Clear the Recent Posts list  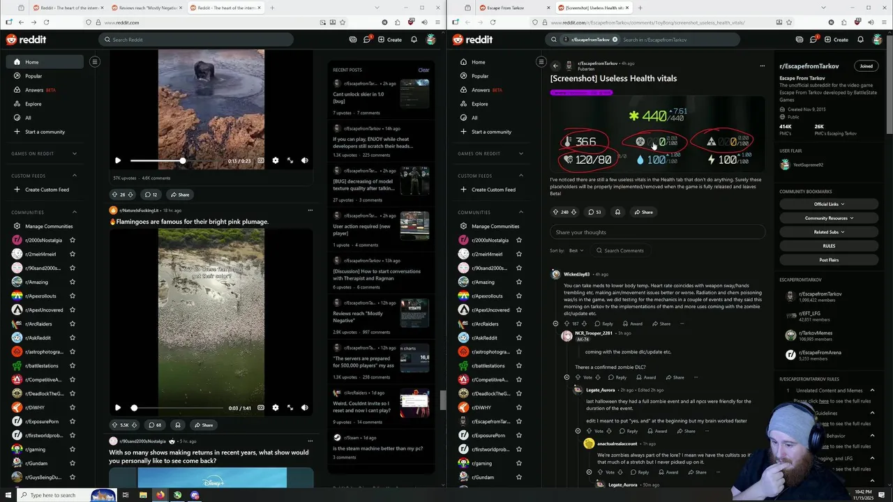point(423,70)
